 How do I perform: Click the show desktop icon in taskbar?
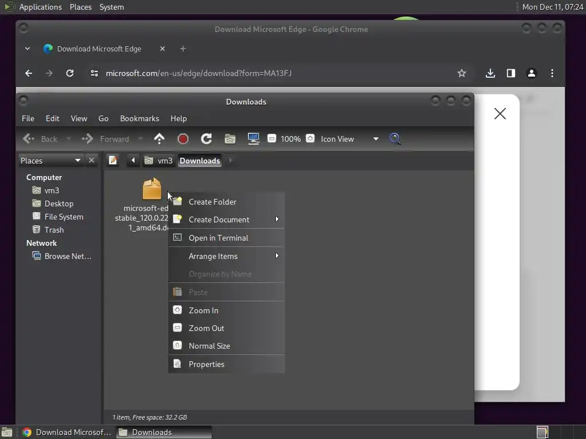7,432
